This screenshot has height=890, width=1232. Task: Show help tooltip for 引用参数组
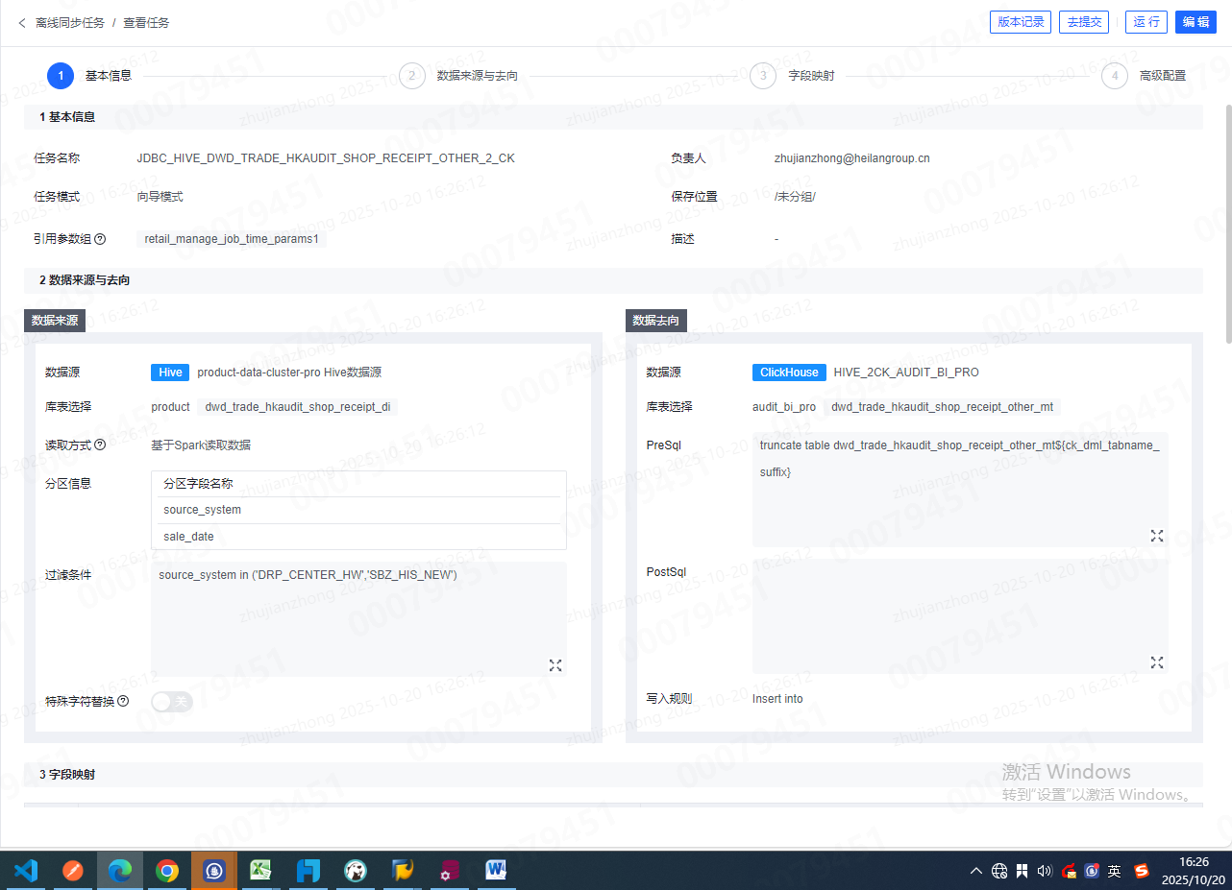(x=100, y=239)
